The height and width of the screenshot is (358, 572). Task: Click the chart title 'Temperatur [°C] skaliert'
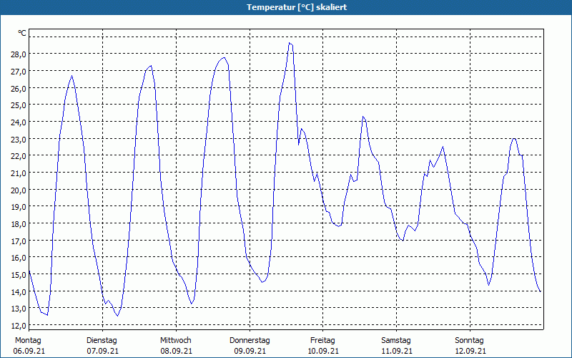pos(286,7)
